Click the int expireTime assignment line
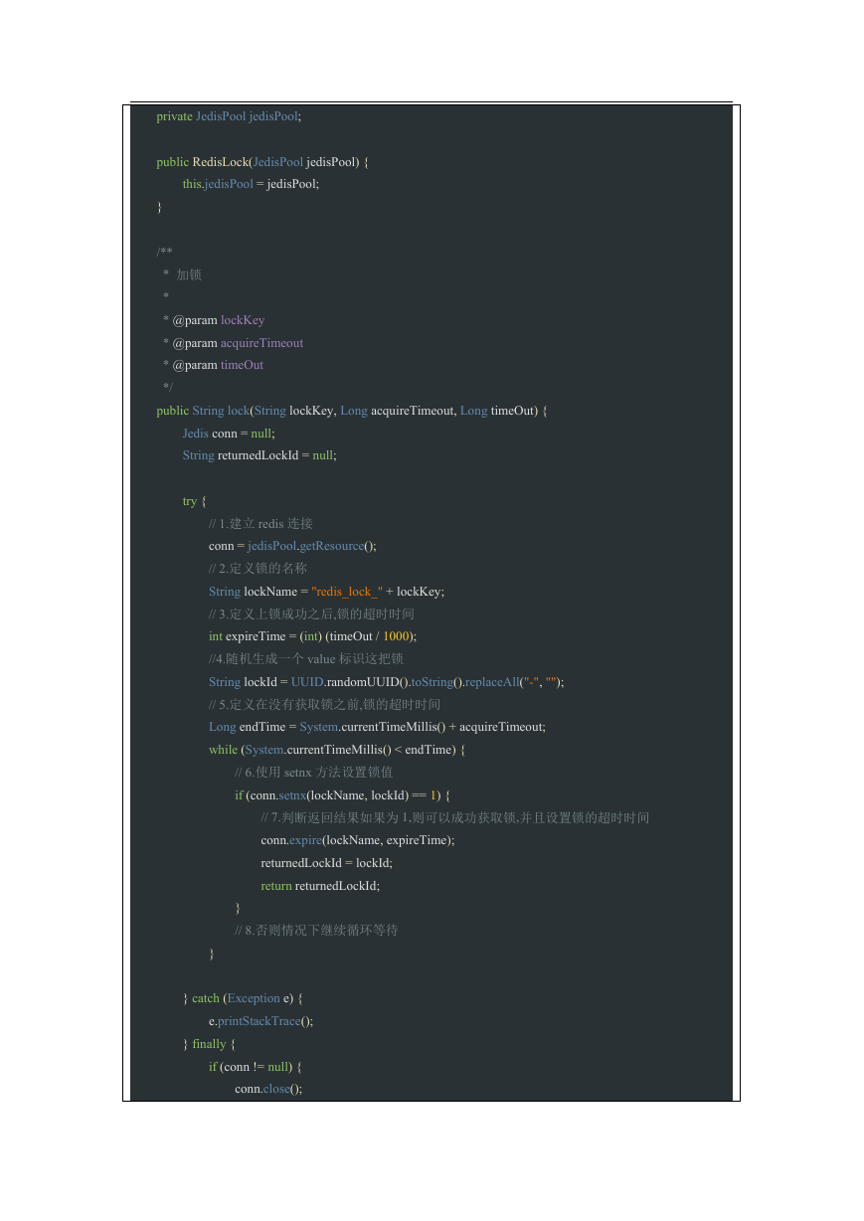Image resolution: width=864 pixels, height=1221 pixels. (312, 636)
